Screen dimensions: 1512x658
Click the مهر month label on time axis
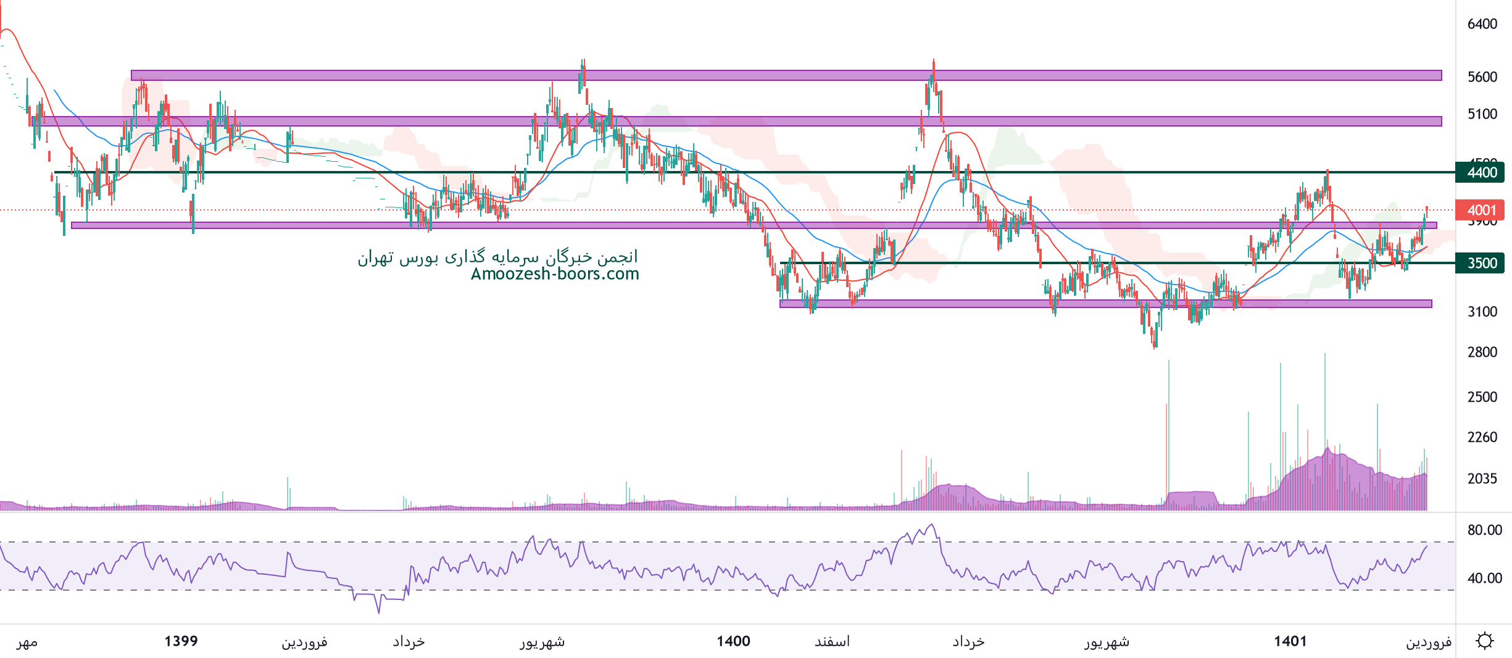[27, 642]
